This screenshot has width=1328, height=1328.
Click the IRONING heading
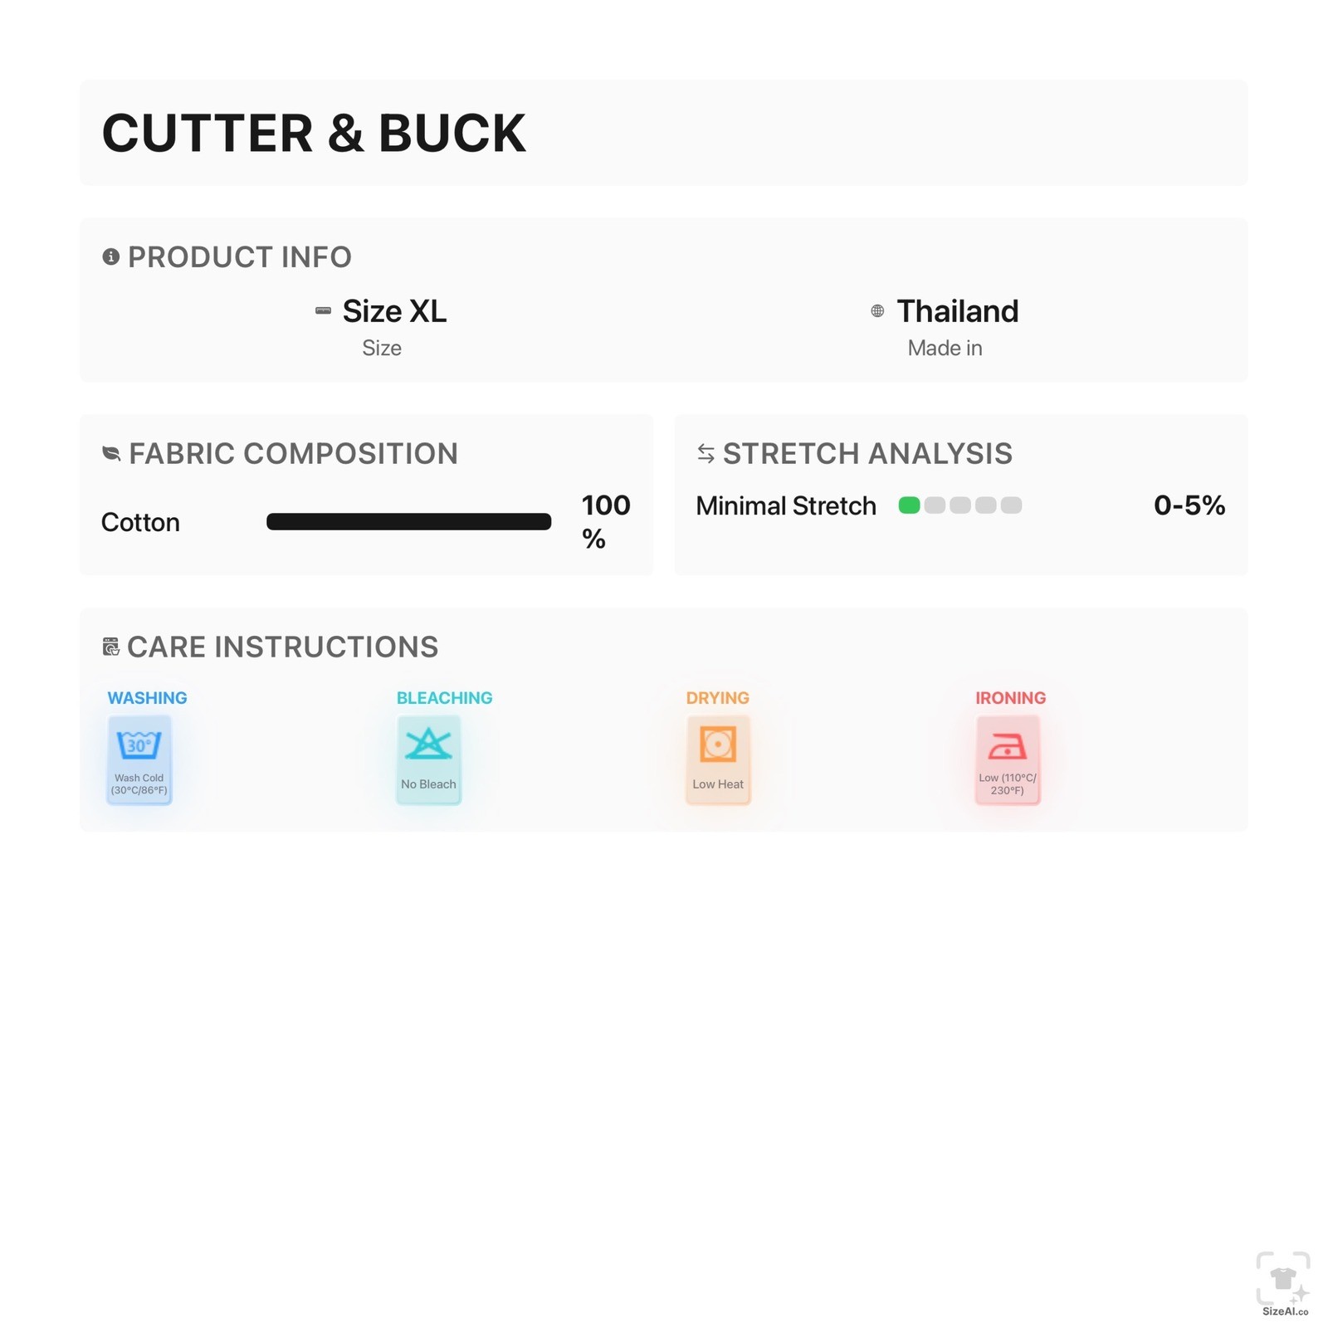click(x=1010, y=698)
